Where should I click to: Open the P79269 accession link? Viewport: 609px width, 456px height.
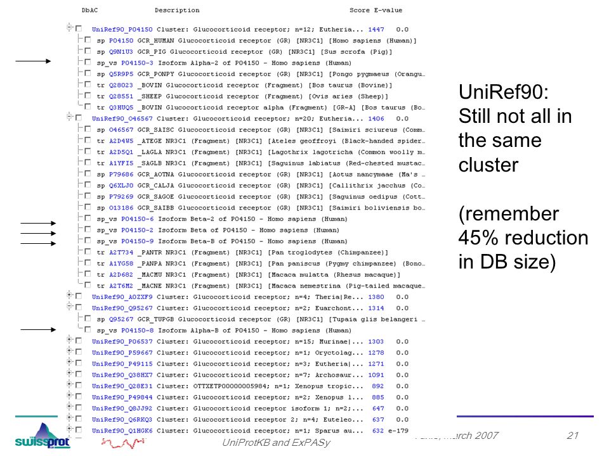coord(121,196)
